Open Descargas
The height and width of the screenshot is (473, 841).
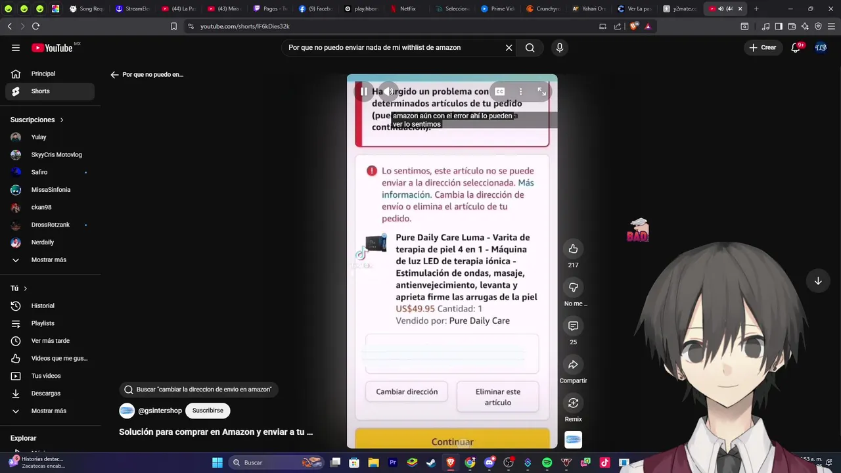[x=50, y=394]
